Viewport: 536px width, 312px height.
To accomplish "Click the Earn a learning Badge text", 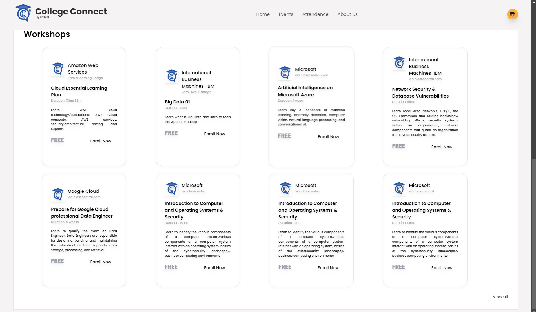I will pyautogui.click(x=85, y=78).
